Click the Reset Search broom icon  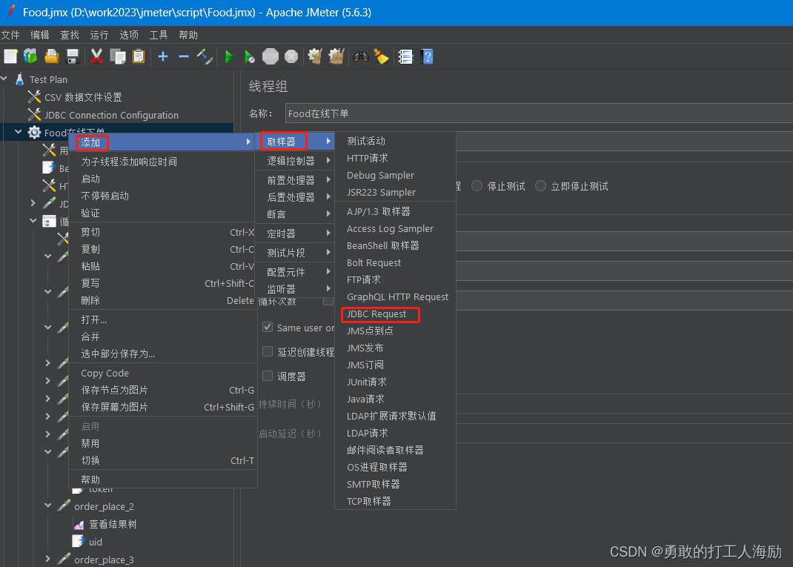pos(382,56)
